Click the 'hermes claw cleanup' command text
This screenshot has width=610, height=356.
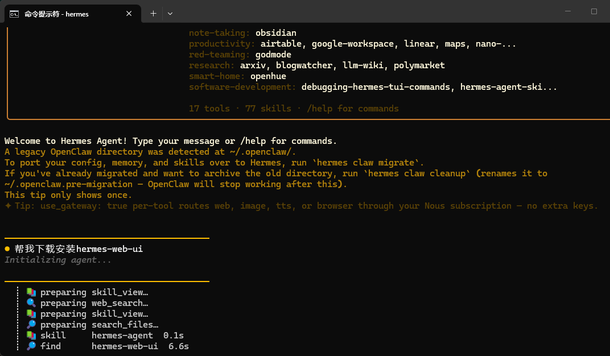[x=417, y=173]
